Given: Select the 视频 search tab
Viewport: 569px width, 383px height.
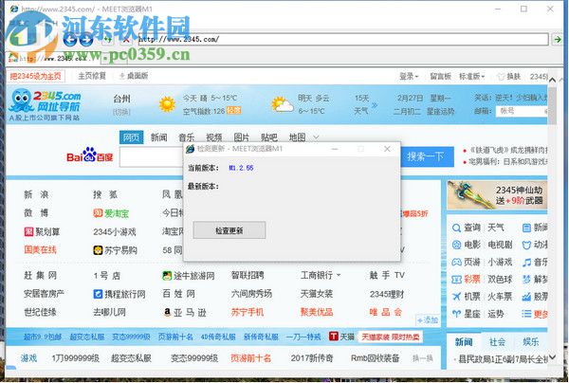Looking at the screenshot, I should [214, 137].
